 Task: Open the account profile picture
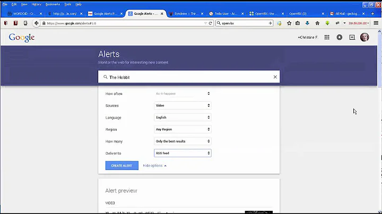(x=364, y=37)
